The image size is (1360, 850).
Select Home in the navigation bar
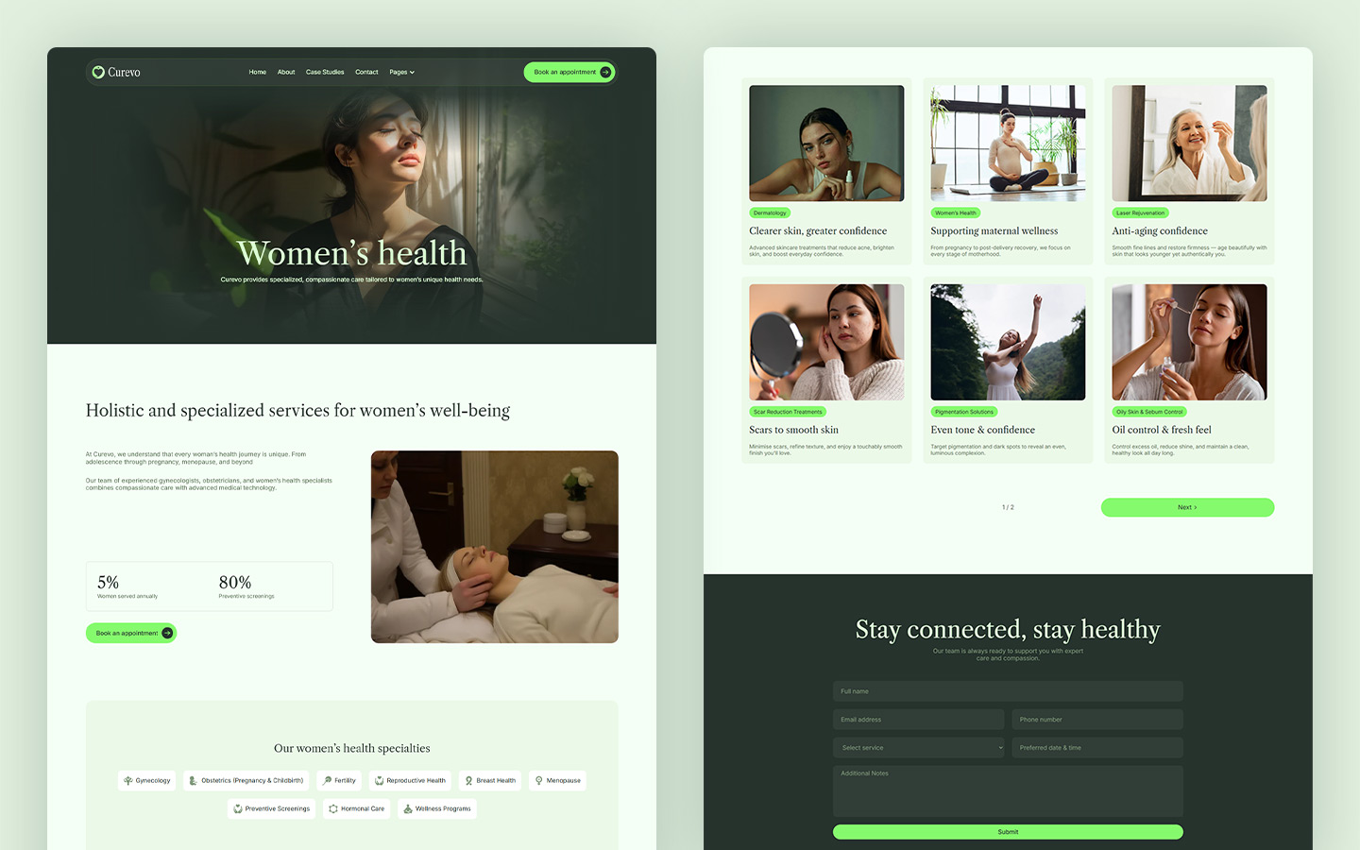257,72
